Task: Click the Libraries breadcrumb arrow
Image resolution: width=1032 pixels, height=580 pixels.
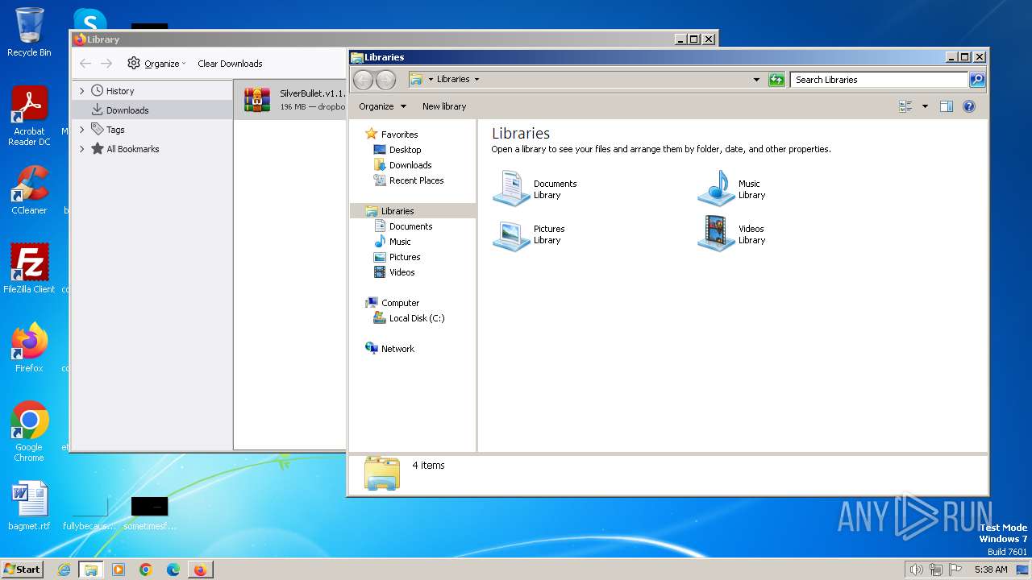Action: coord(476,79)
